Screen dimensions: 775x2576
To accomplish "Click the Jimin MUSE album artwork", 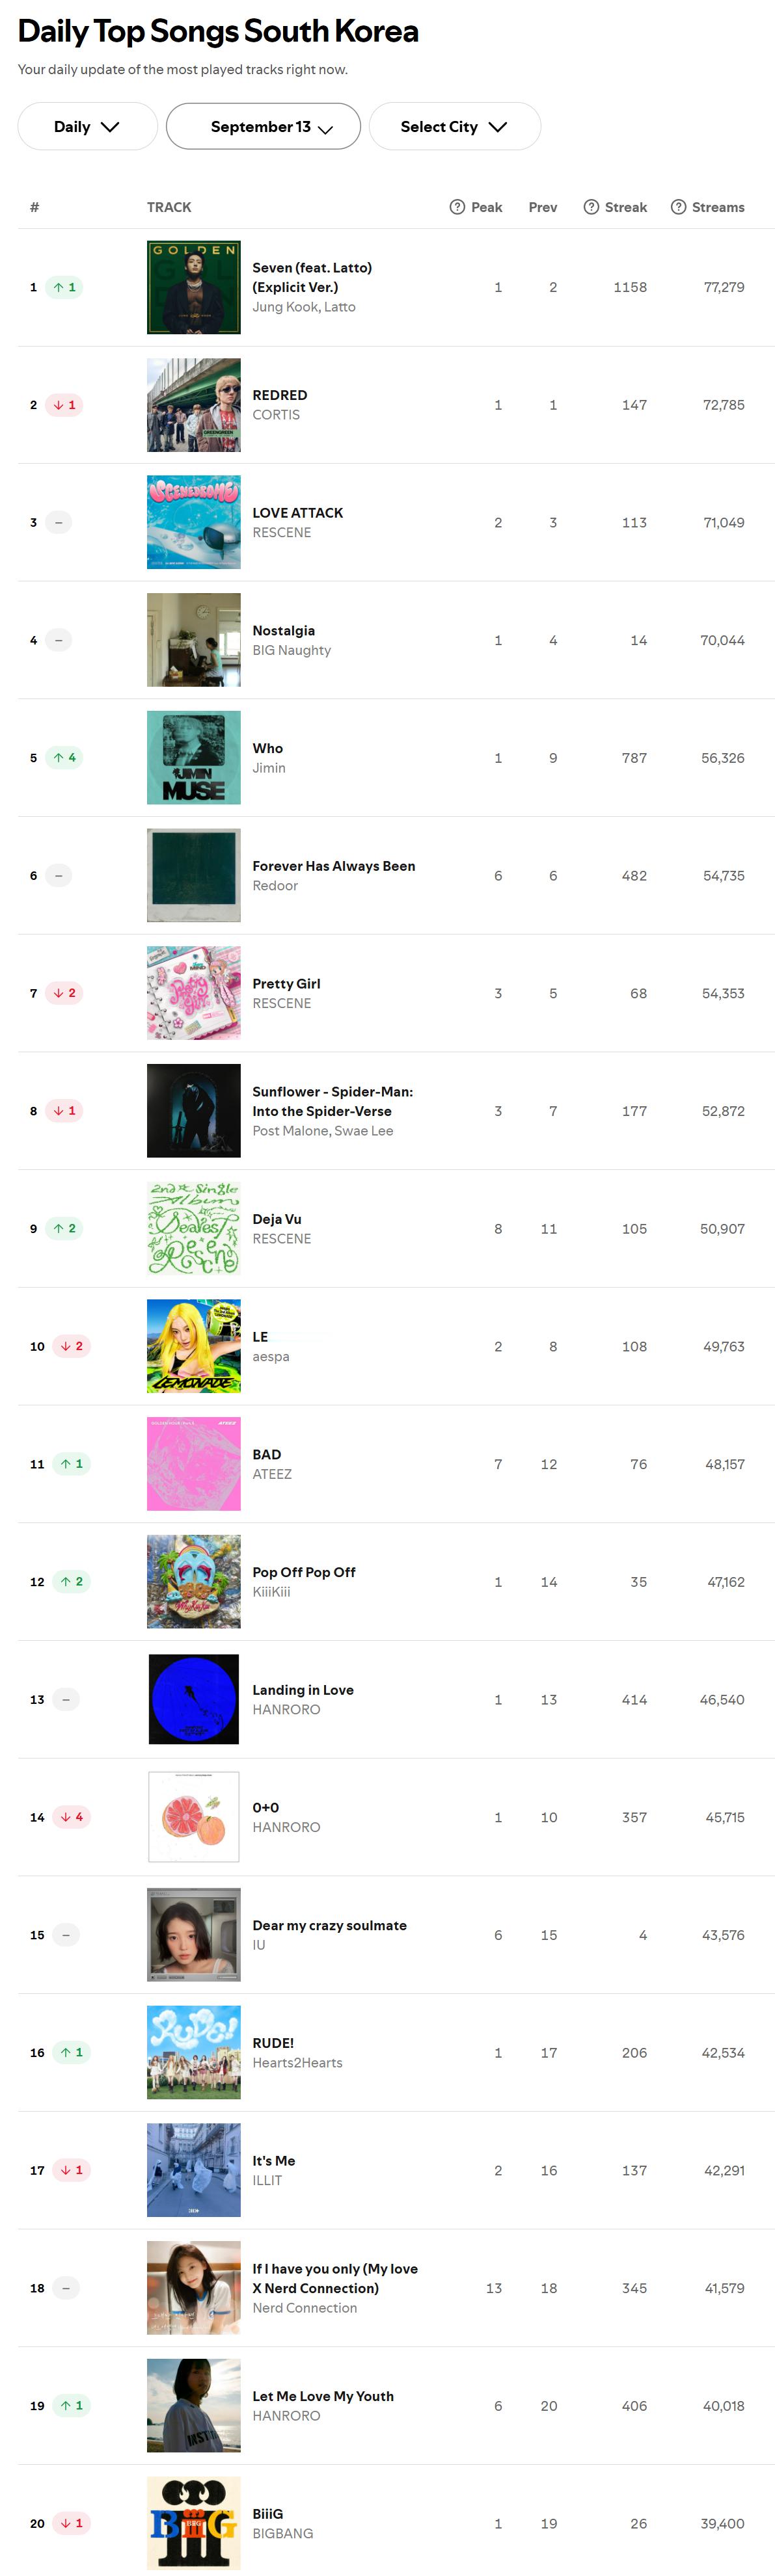I will tap(193, 757).
